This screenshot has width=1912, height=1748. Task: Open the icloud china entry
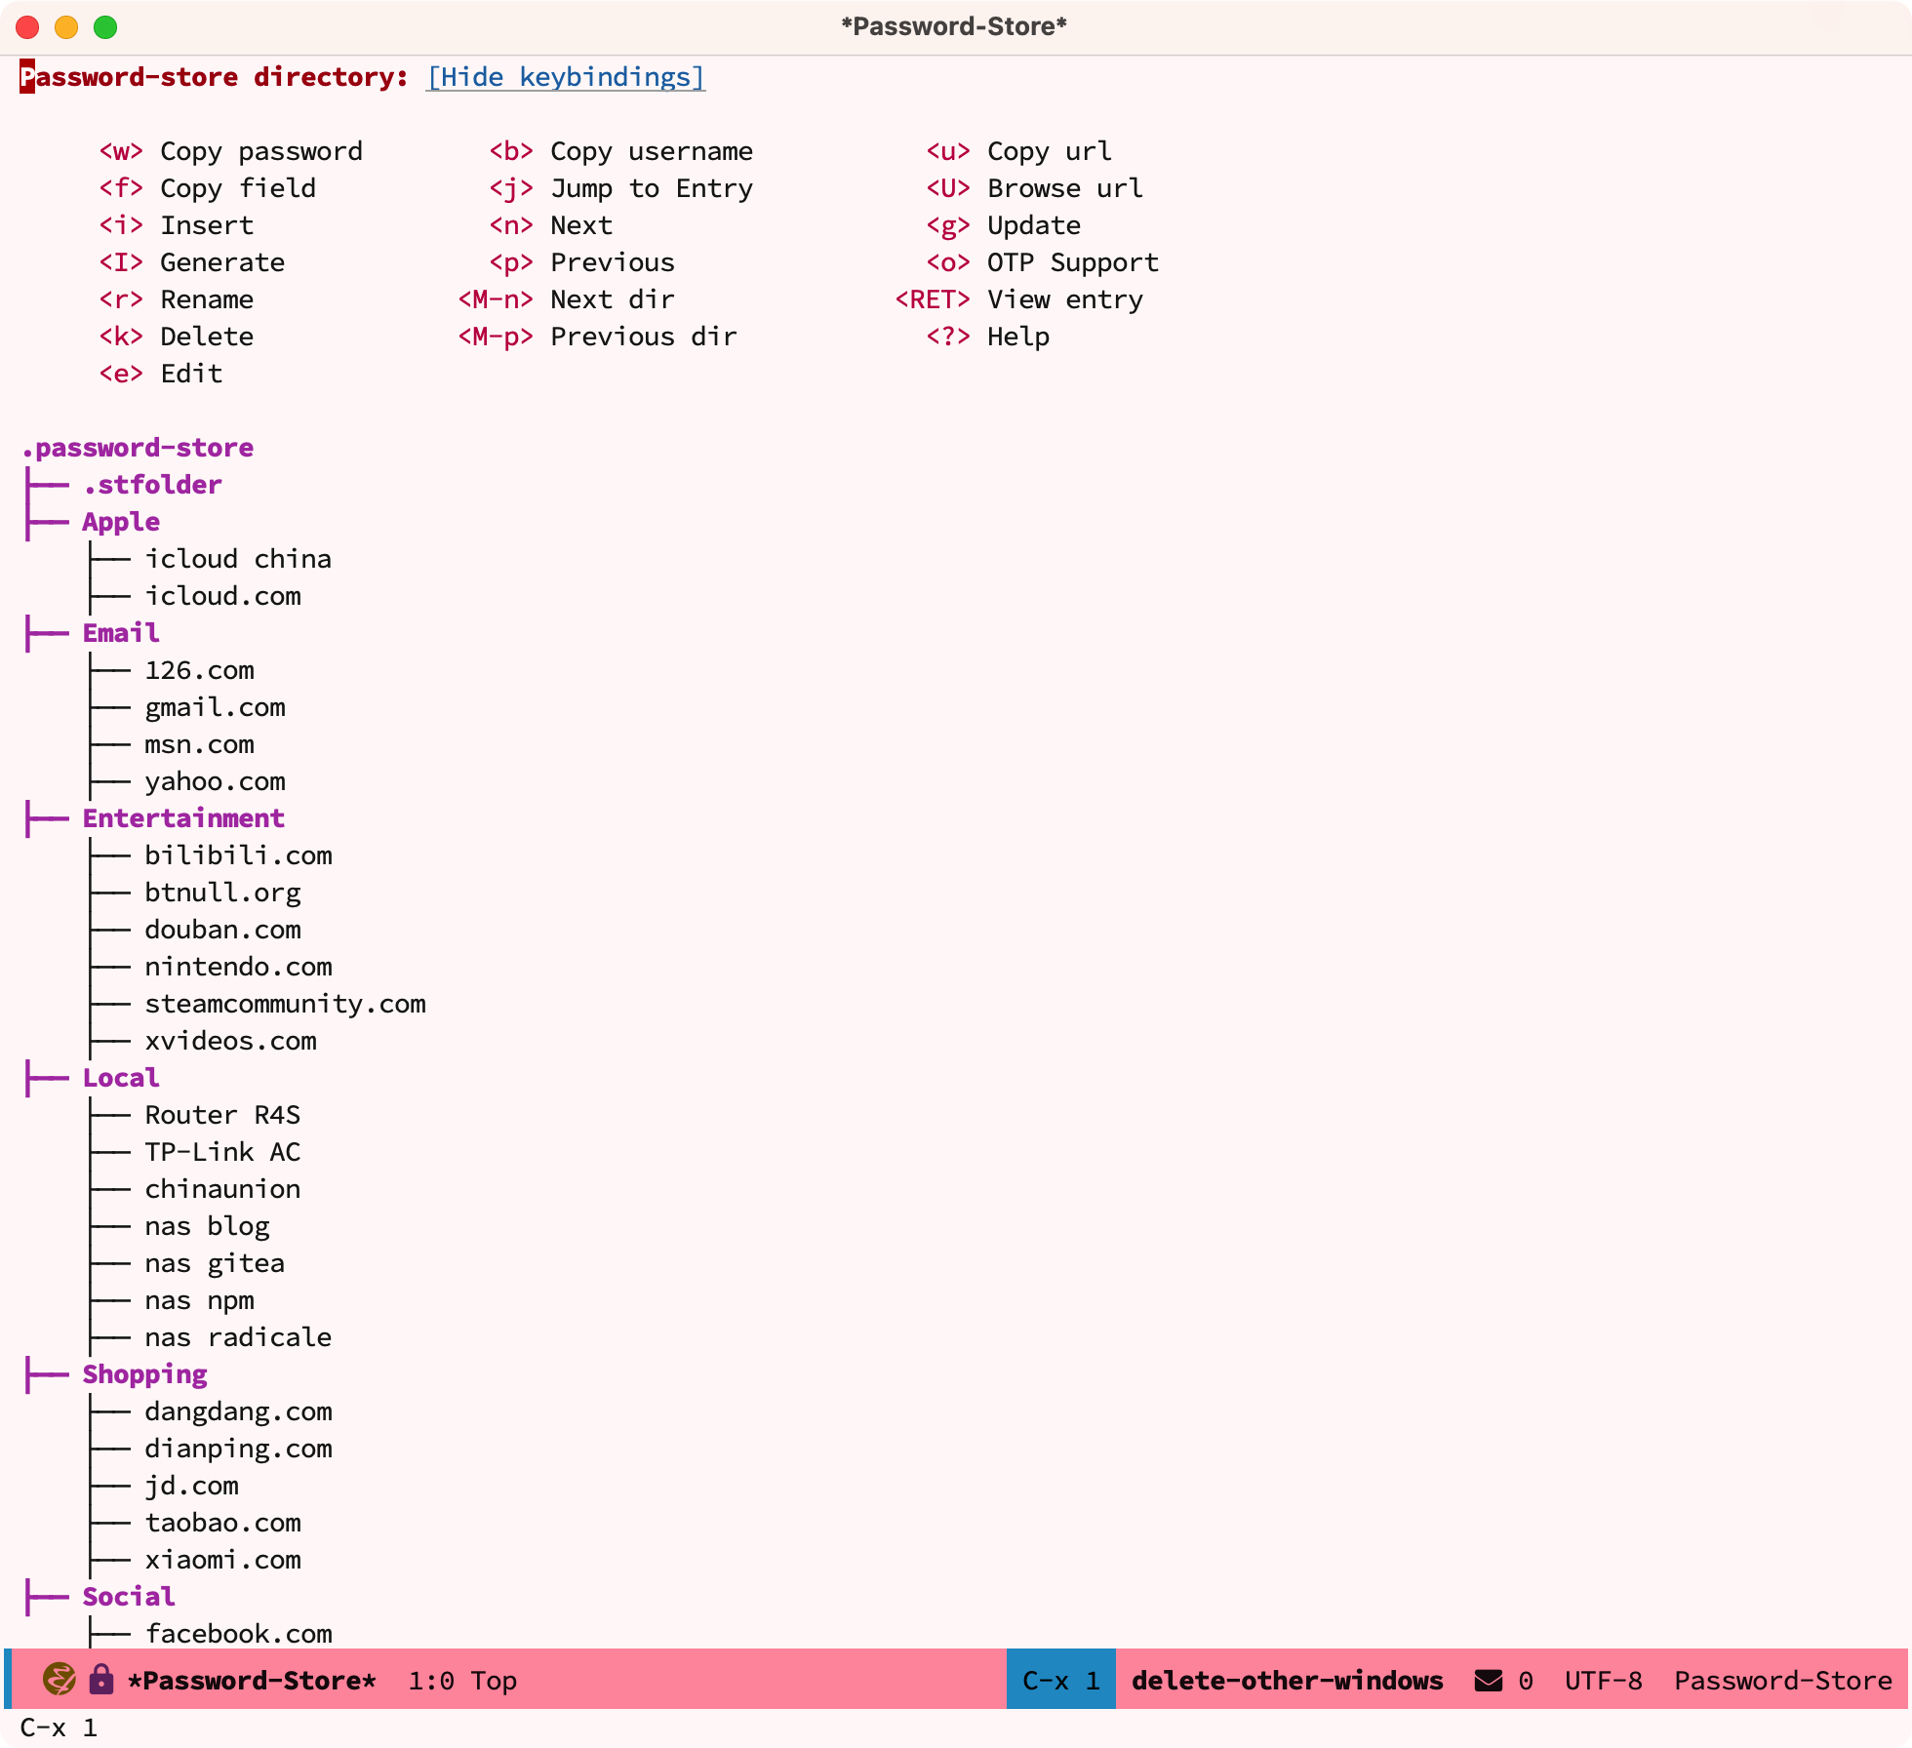point(238,559)
